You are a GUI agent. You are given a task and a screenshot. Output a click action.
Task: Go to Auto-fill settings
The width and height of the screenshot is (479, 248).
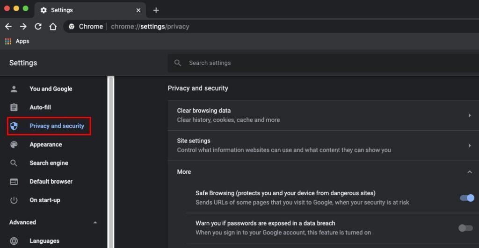[40, 107]
